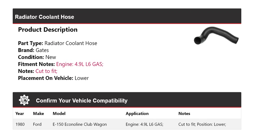This screenshot has width=254, height=138.
Task: Select the Confirm Your Vehicle Compatibility heading
Action: click(x=81, y=101)
